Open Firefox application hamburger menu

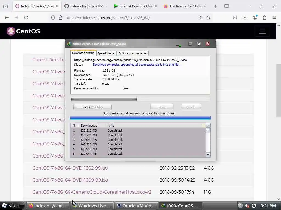tap(274, 17)
